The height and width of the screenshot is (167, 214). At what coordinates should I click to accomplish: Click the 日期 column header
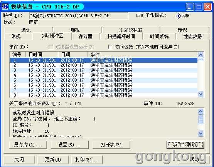pos(73,55)
